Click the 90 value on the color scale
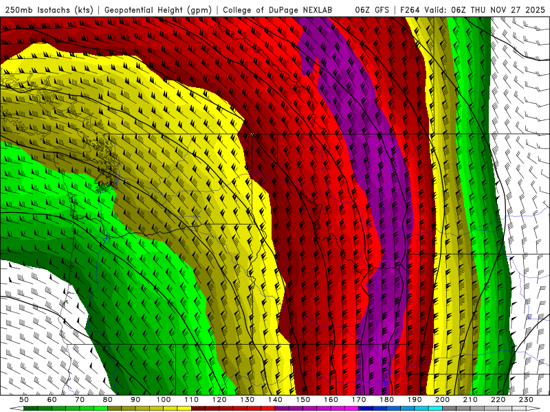The height and width of the screenshot is (412, 550). (135, 400)
